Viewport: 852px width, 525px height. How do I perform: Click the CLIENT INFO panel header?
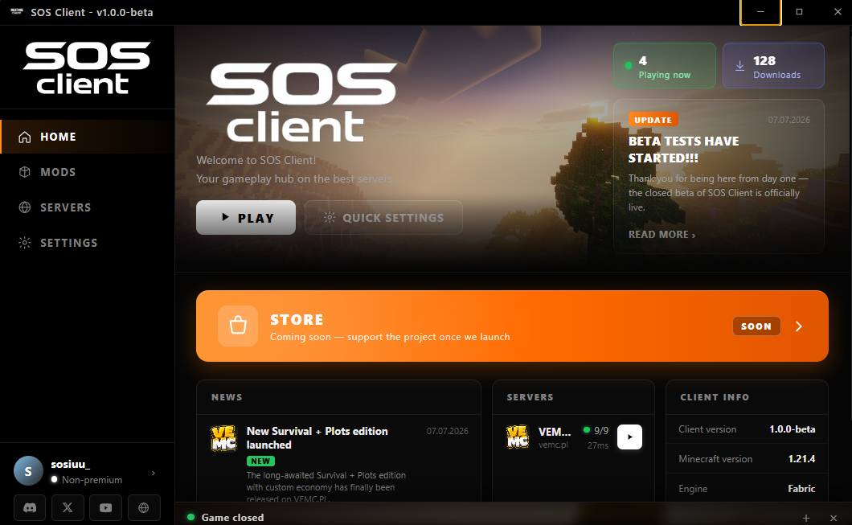[715, 397]
